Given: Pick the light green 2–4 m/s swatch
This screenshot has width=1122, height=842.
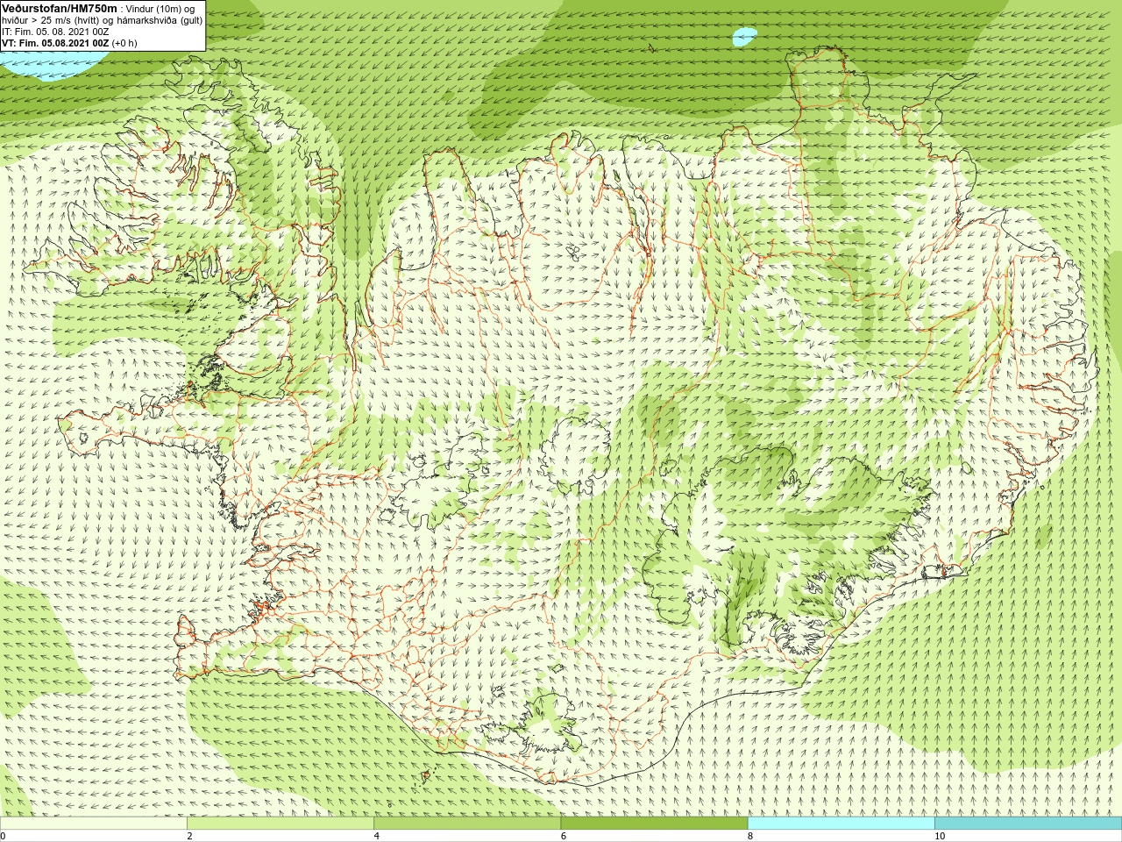Looking at the screenshot, I should tap(280, 824).
